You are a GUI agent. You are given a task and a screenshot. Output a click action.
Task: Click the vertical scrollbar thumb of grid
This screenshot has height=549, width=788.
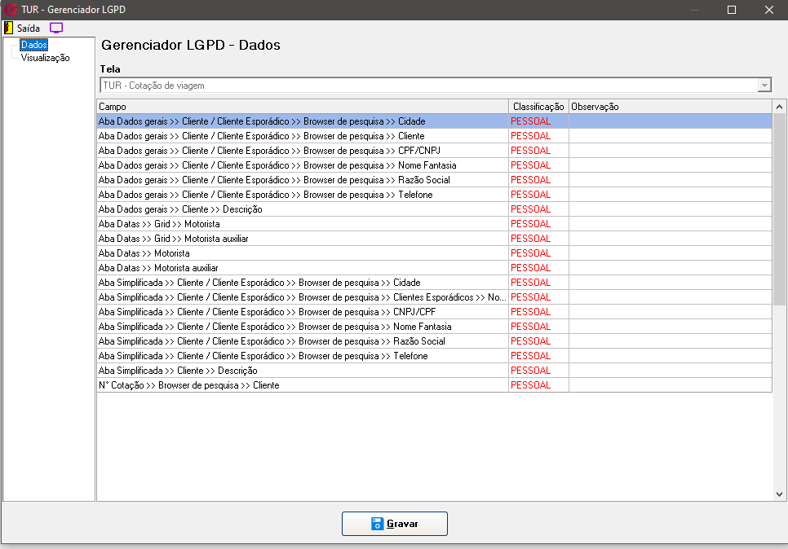[x=779, y=209]
